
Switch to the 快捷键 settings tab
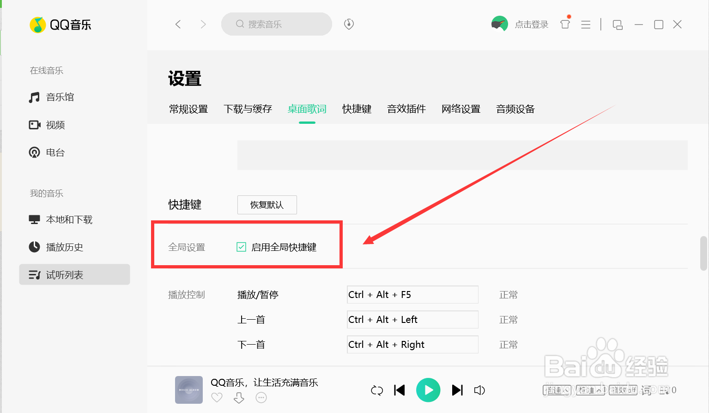click(x=356, y=109)
